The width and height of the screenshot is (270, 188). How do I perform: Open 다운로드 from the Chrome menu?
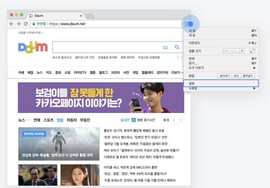(x=221, y=43)
